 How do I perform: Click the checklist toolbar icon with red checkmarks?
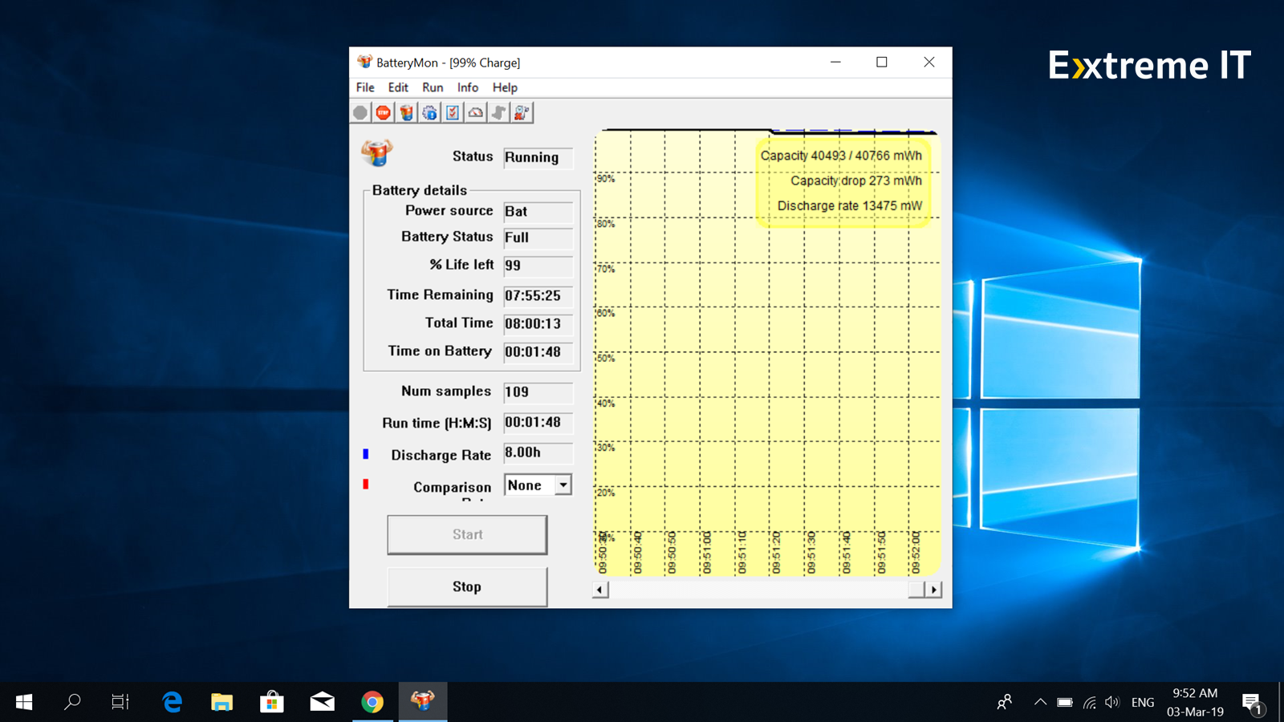[453, 113]
